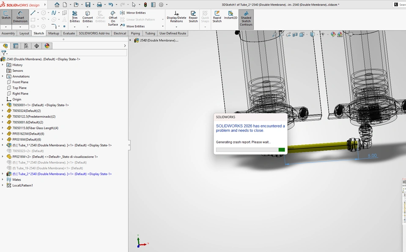The height and width of the screenshot is (252, 406).
Task: Open the Smart Dimension dropdown arrow
Action: point(20,27)
